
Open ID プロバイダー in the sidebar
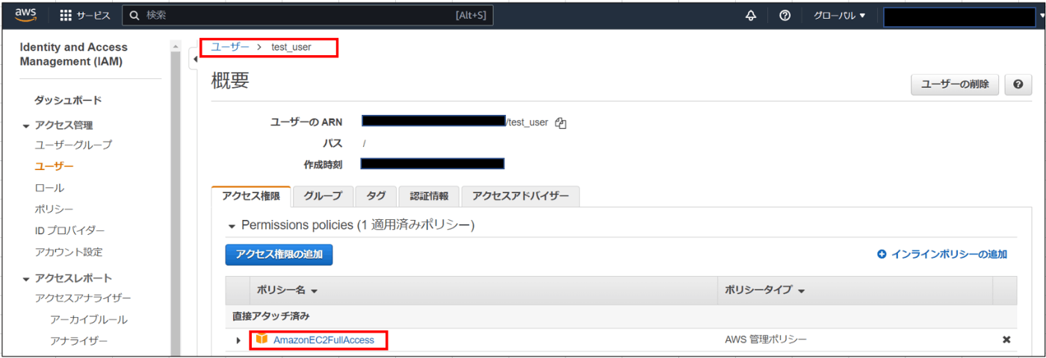coord(69,230)
